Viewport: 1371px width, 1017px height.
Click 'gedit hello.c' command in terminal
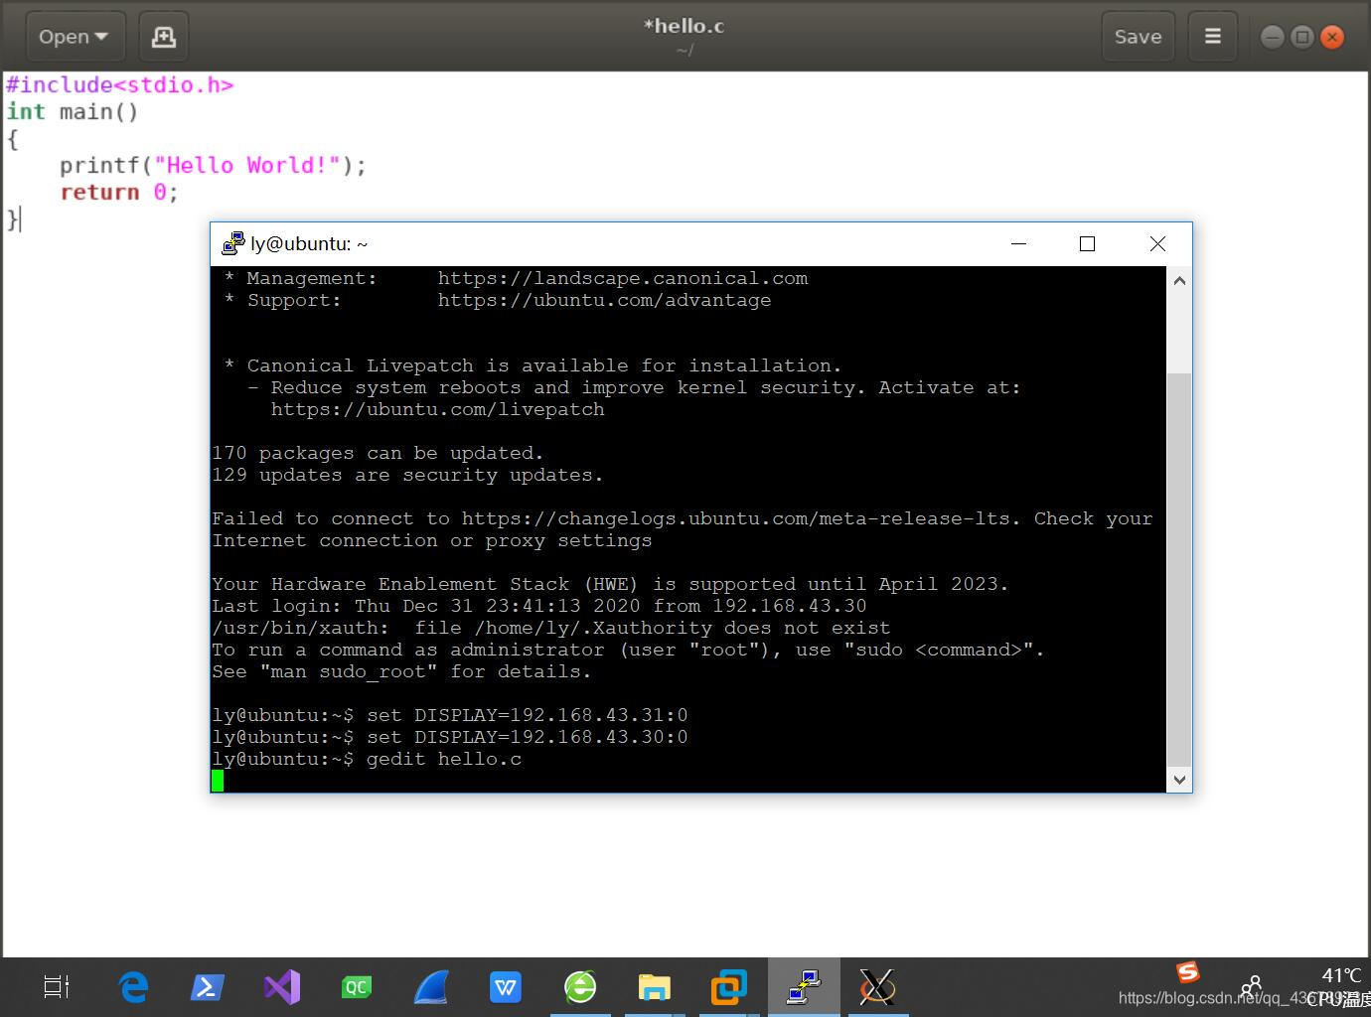tap(444, 759)
